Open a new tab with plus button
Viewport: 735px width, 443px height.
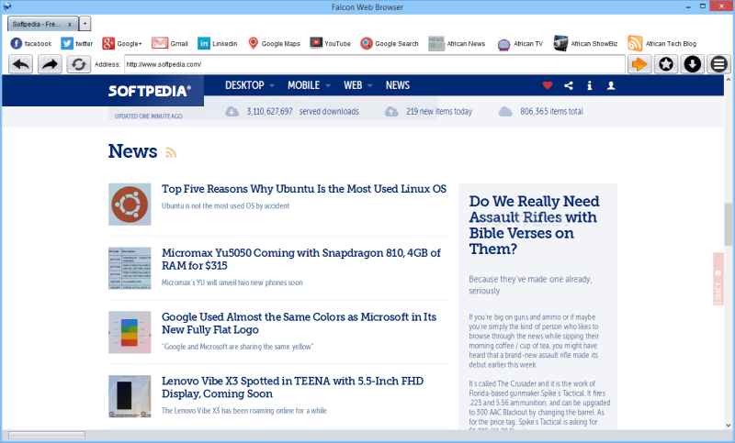coord(85,24)
